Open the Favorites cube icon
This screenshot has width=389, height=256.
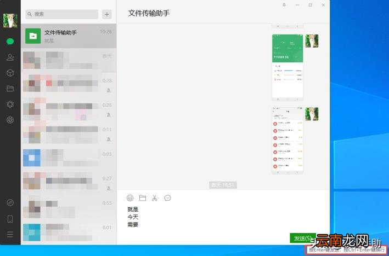click(10, 73)
